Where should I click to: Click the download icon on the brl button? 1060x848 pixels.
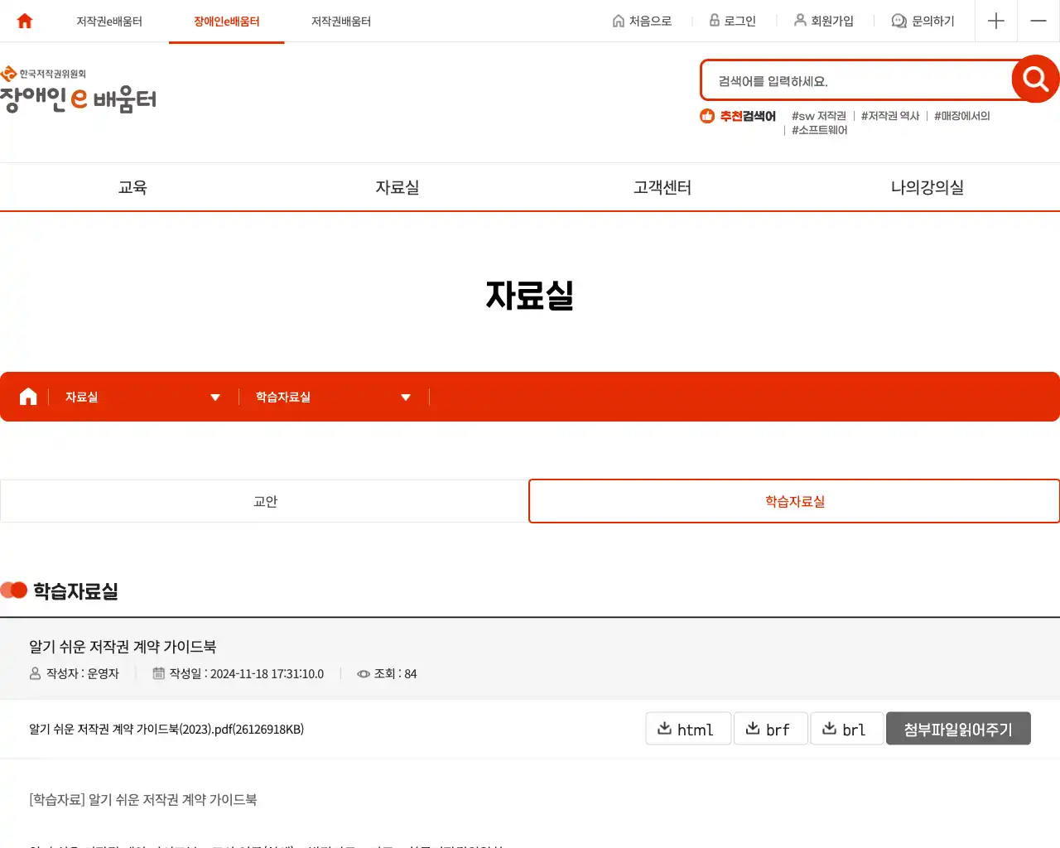829,728
